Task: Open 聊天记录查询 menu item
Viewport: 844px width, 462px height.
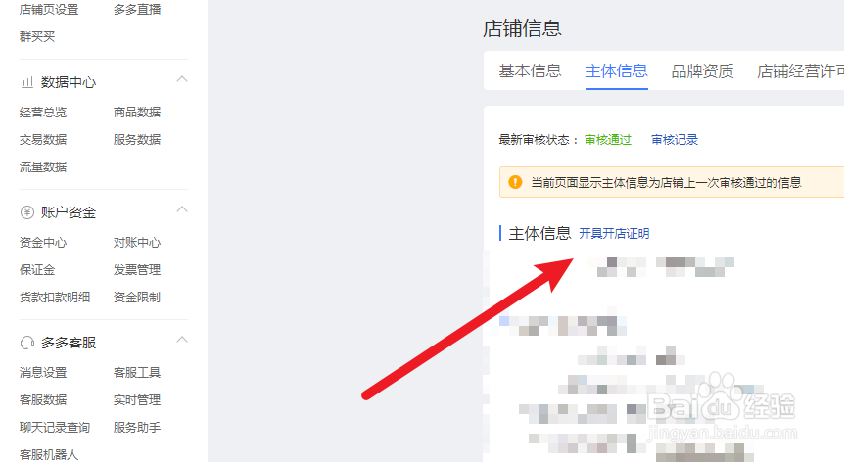Action: [x=55, y=428]
